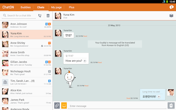Tap the trash delete chats icon
Screen dimensions: 176x110
48,16
